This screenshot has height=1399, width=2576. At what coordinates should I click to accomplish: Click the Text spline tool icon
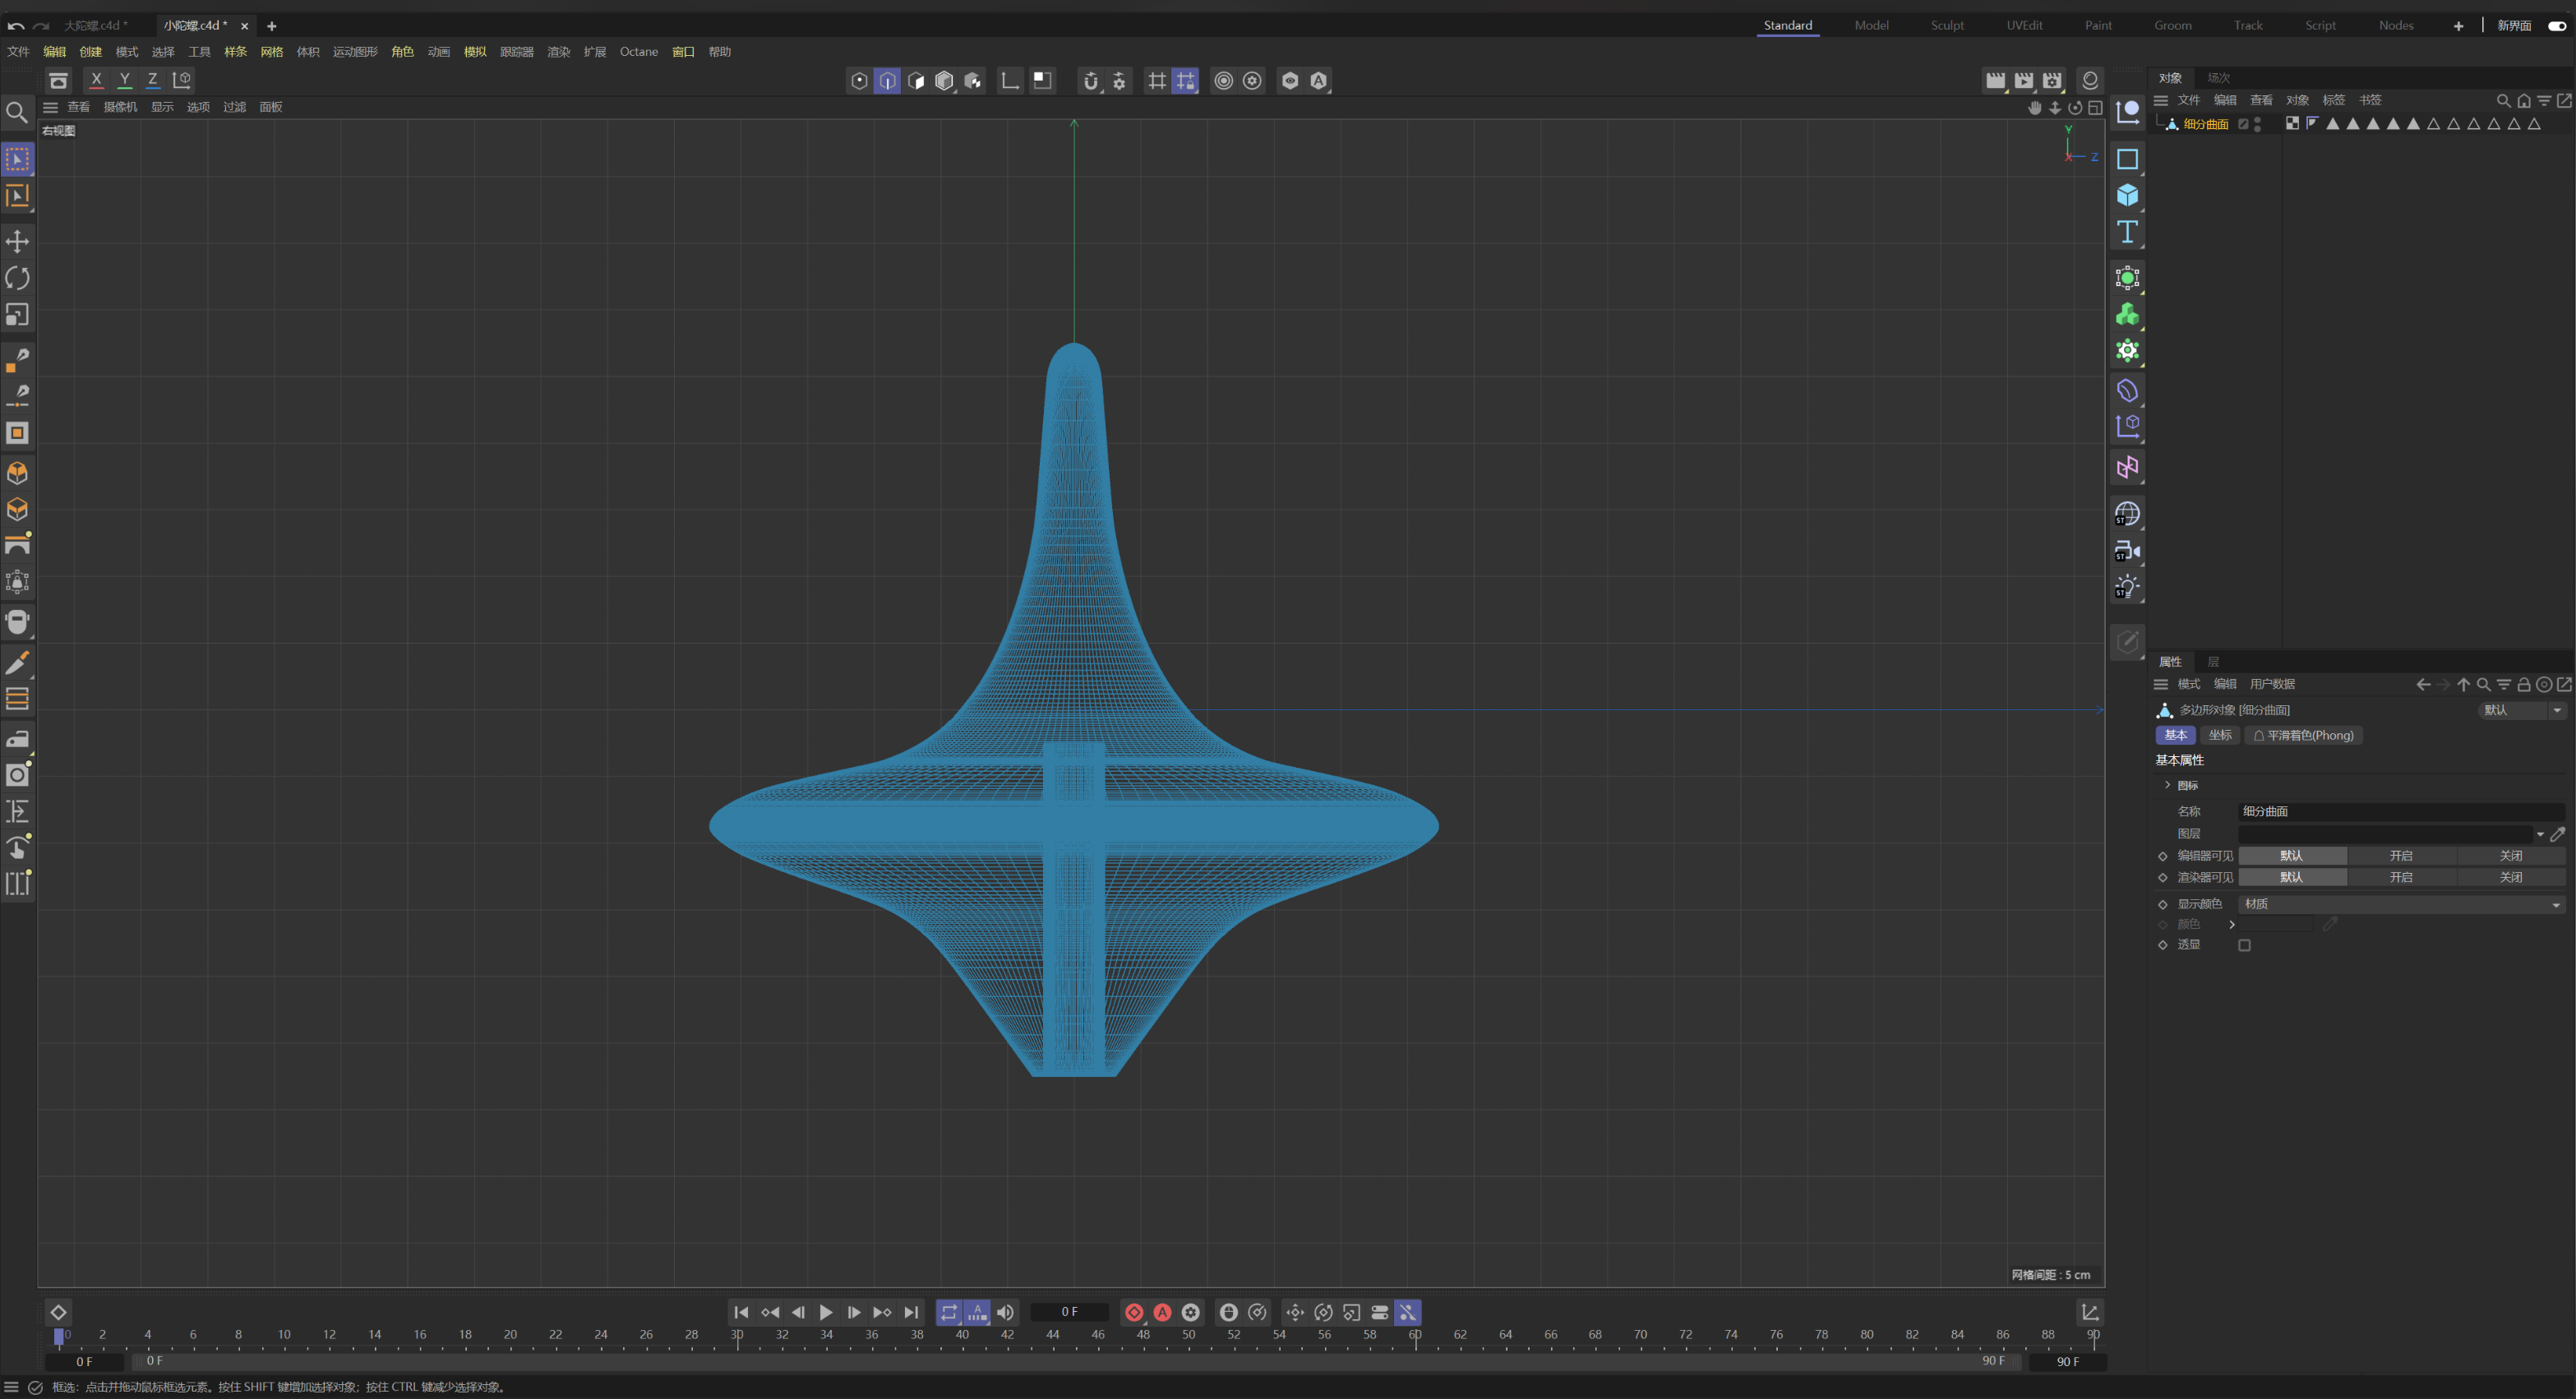coord(2127,232)
